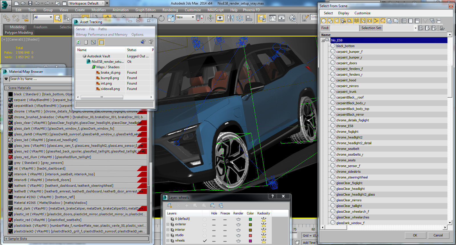Click Select All icon in Select From Scene
Viewport: 456px width, 245px height.
pos(404,21)
